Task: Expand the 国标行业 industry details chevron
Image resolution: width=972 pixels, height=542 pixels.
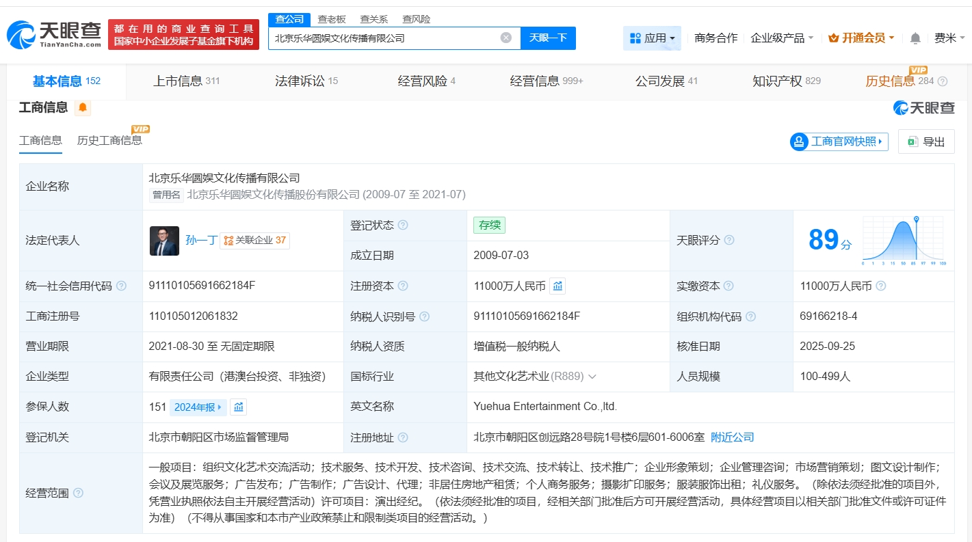Action: pos(593,376)
